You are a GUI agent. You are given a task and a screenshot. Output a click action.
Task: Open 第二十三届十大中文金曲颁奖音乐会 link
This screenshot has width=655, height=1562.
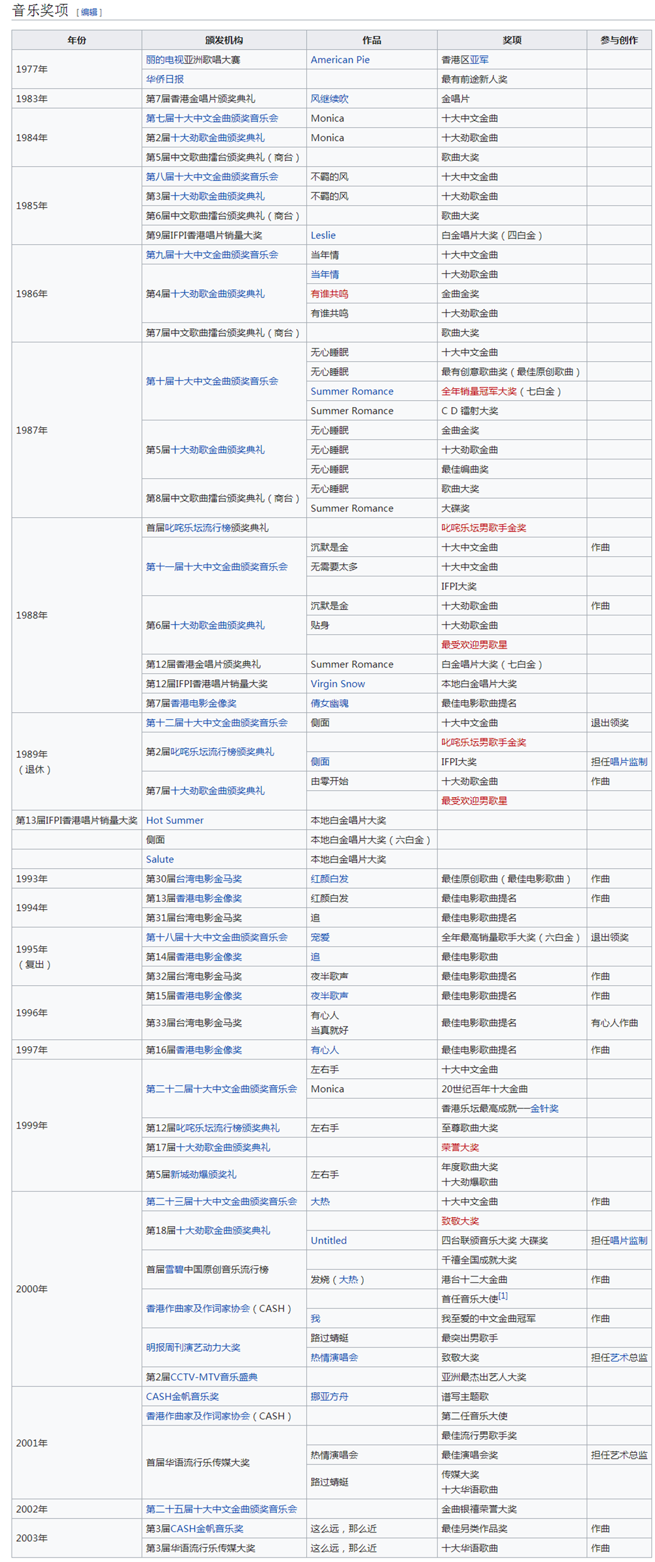click(221, 1202)
